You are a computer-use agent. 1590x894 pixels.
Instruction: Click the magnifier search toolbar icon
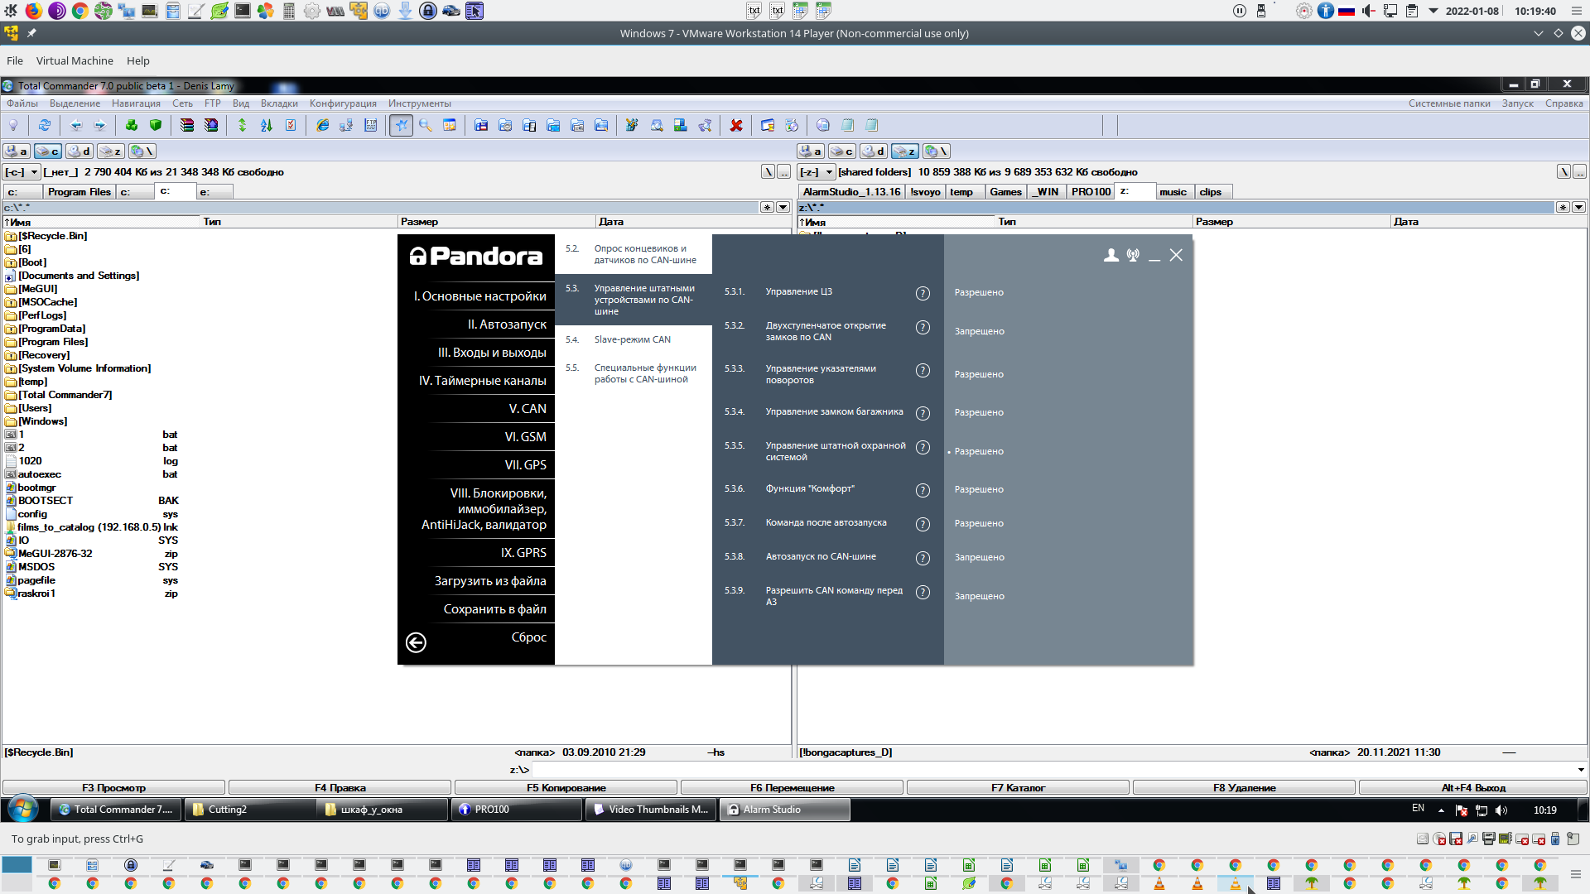425,125
